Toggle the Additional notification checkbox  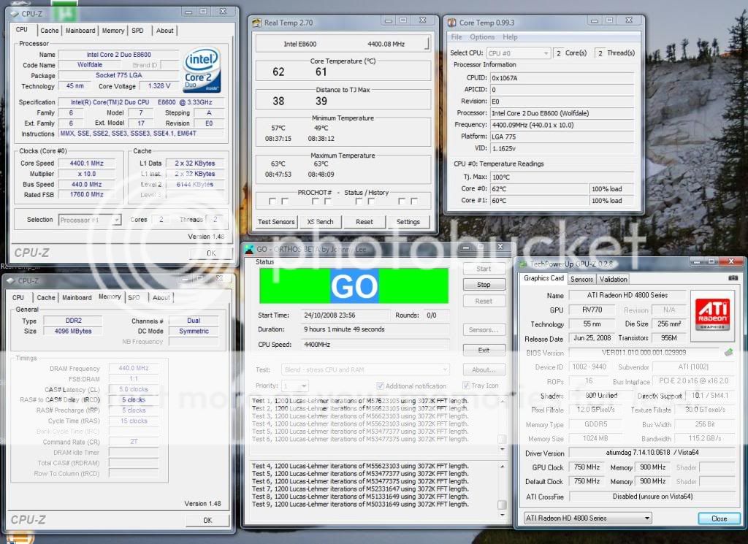(380, 386)
